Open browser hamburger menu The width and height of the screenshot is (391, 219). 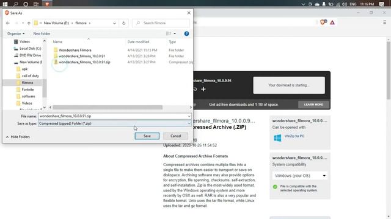(384, 23)
